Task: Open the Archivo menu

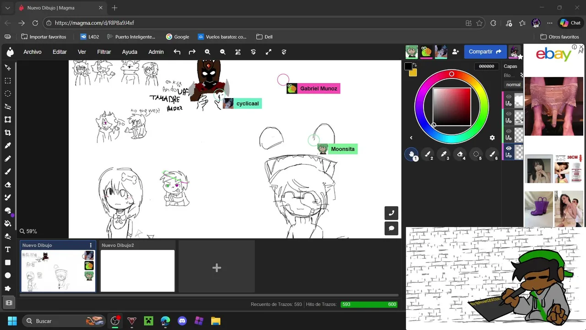Action: coord(33,52)
